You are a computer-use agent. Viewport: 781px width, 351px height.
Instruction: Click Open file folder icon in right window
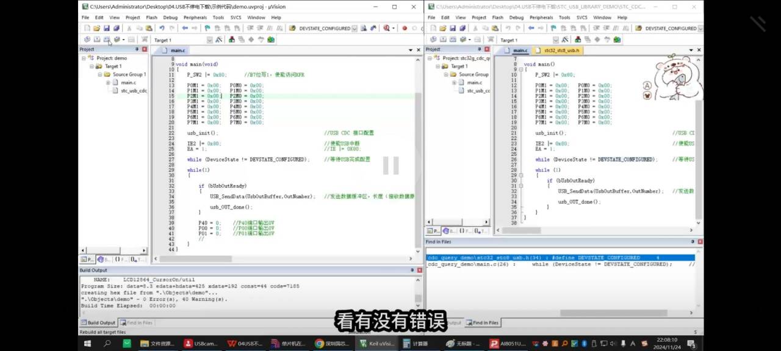pyautogui.click(x=443, y=28)
